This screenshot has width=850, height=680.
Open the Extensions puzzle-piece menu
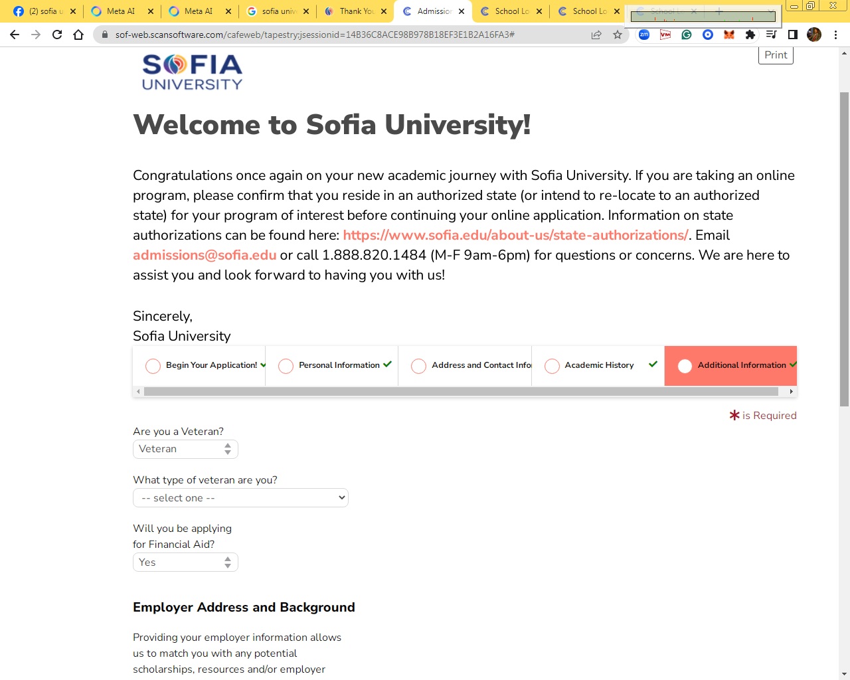coord(750,35)
